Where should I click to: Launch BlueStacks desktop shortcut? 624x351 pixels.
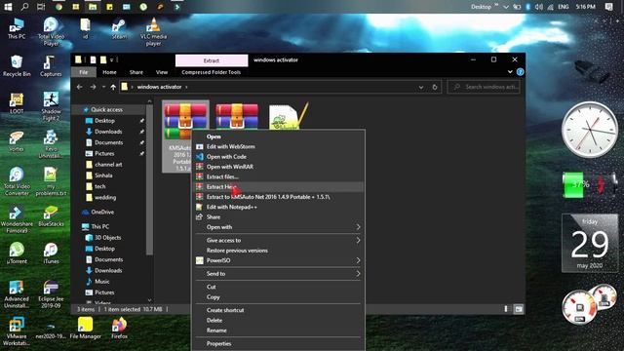51,216
